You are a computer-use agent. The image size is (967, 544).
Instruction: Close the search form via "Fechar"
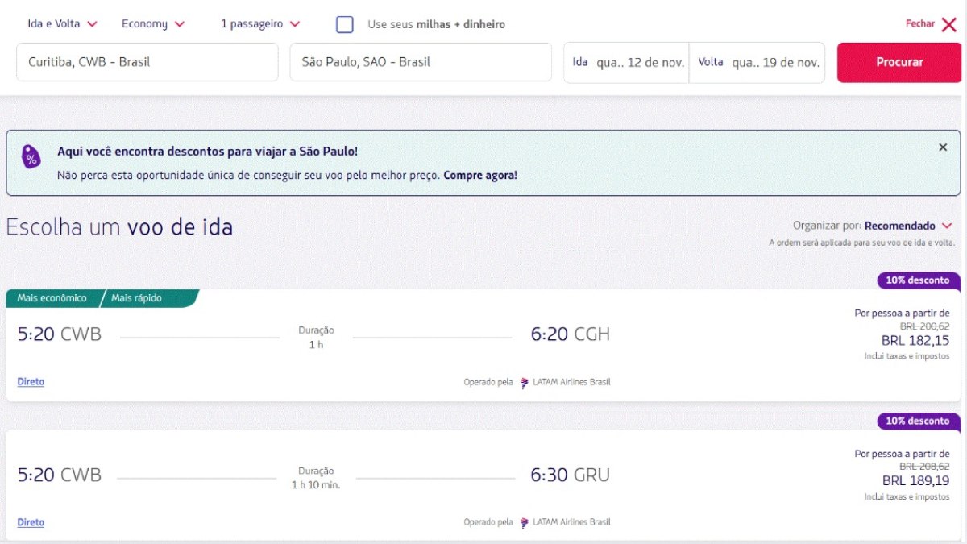(x=931, y=24)
